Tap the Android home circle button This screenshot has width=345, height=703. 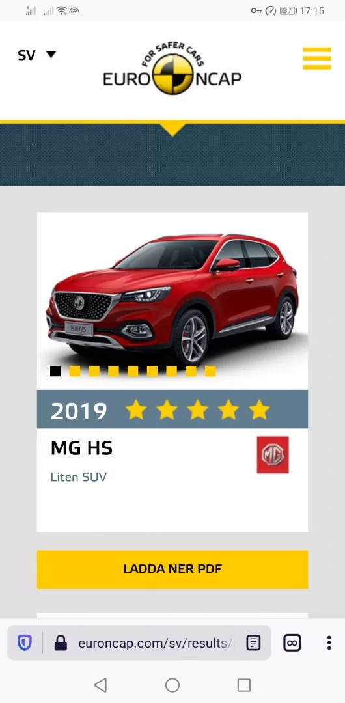(x=172, y=685)
